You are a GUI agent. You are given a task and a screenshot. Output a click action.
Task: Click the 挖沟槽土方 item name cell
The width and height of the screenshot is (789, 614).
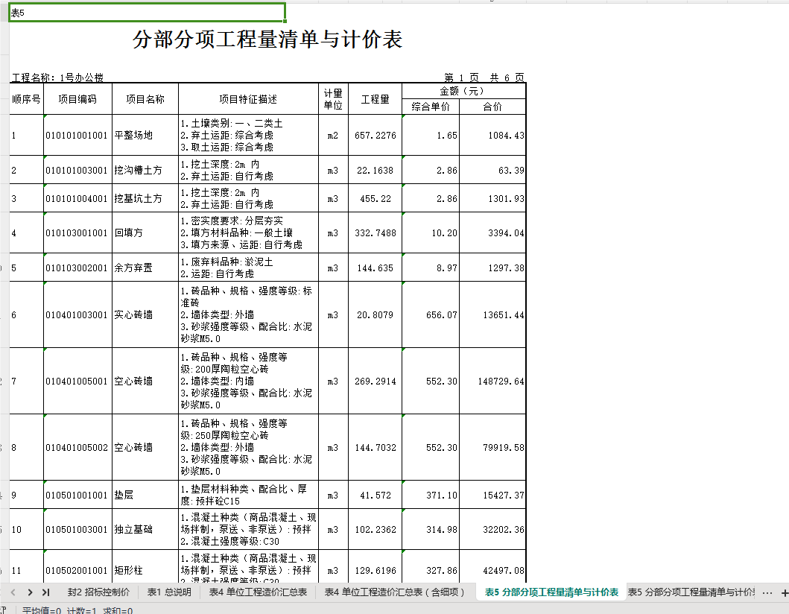click(x=145, y=170)
